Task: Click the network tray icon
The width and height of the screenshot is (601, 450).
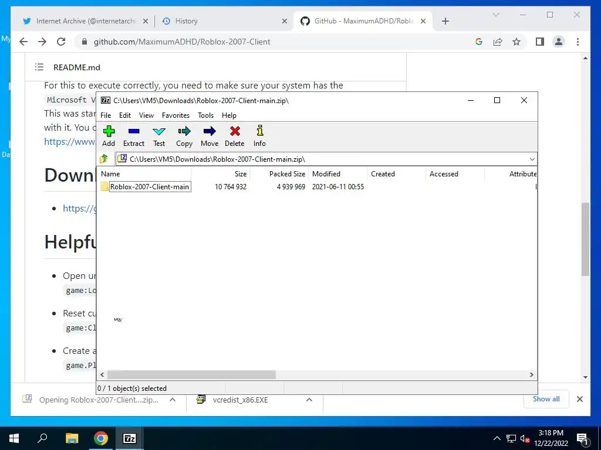Action: (511, 438)
